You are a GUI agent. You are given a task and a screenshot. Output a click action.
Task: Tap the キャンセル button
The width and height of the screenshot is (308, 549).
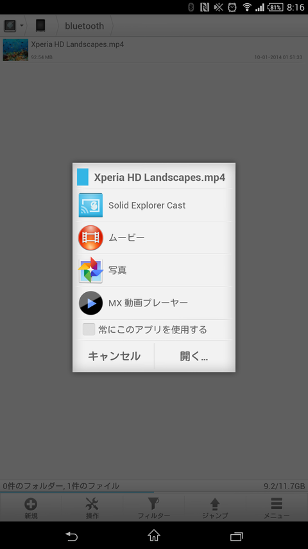(114, 356)
